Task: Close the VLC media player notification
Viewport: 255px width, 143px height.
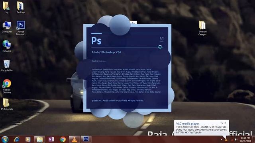Action: 226,123
